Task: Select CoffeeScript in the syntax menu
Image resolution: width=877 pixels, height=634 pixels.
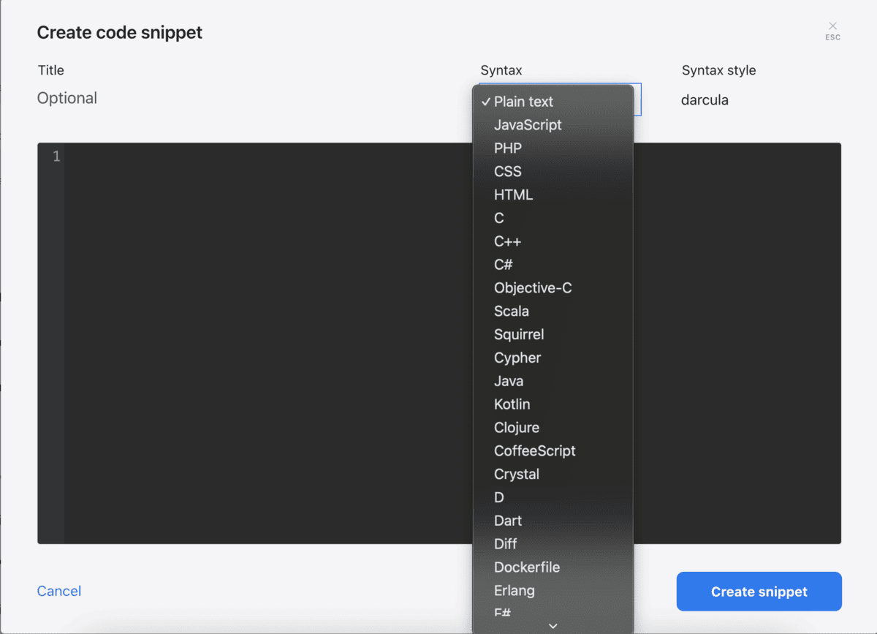Action: point(535,450)
